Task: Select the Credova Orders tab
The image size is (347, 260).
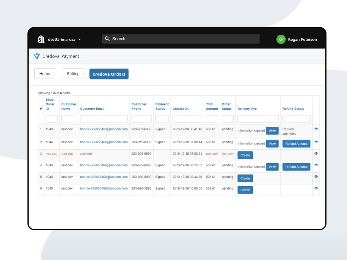Action: pyautogui.click(x=109, y=74)
